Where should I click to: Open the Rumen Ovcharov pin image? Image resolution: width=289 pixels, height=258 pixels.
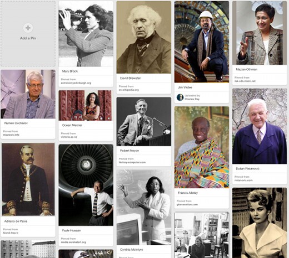(28, 94)
